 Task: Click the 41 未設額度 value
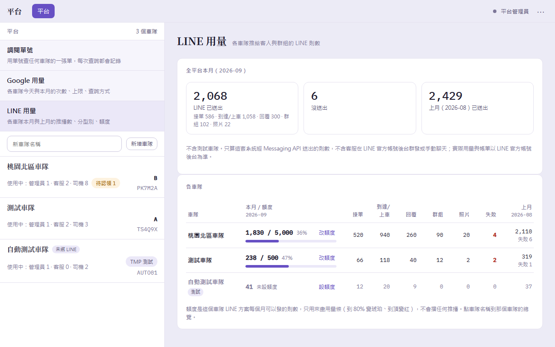[x=261, y=287]
